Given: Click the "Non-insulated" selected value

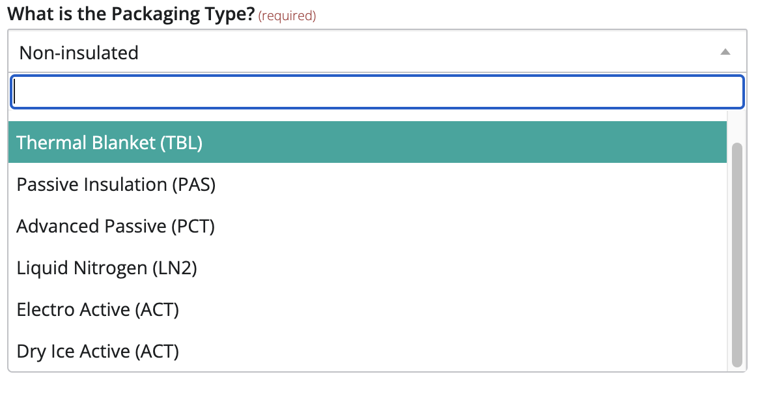Looking at the screenshot, I should tap(79, 52).
